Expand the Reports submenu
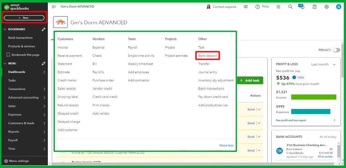This screenshot has height=168, width=346. pyautogui.click(x=44, y=132)
